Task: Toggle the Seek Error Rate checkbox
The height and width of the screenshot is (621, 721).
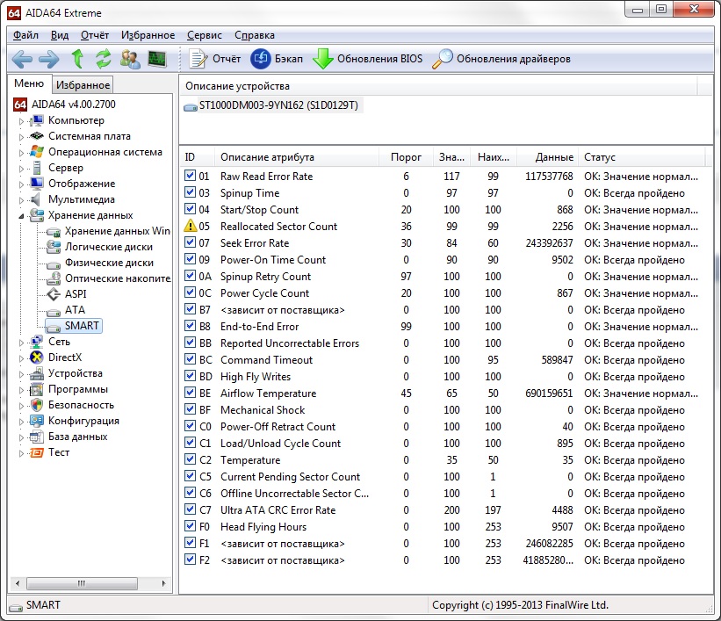Action: click(190, 242)
